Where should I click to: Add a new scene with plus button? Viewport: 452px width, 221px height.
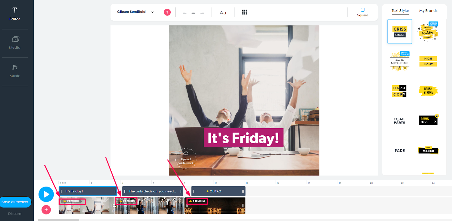46,210
